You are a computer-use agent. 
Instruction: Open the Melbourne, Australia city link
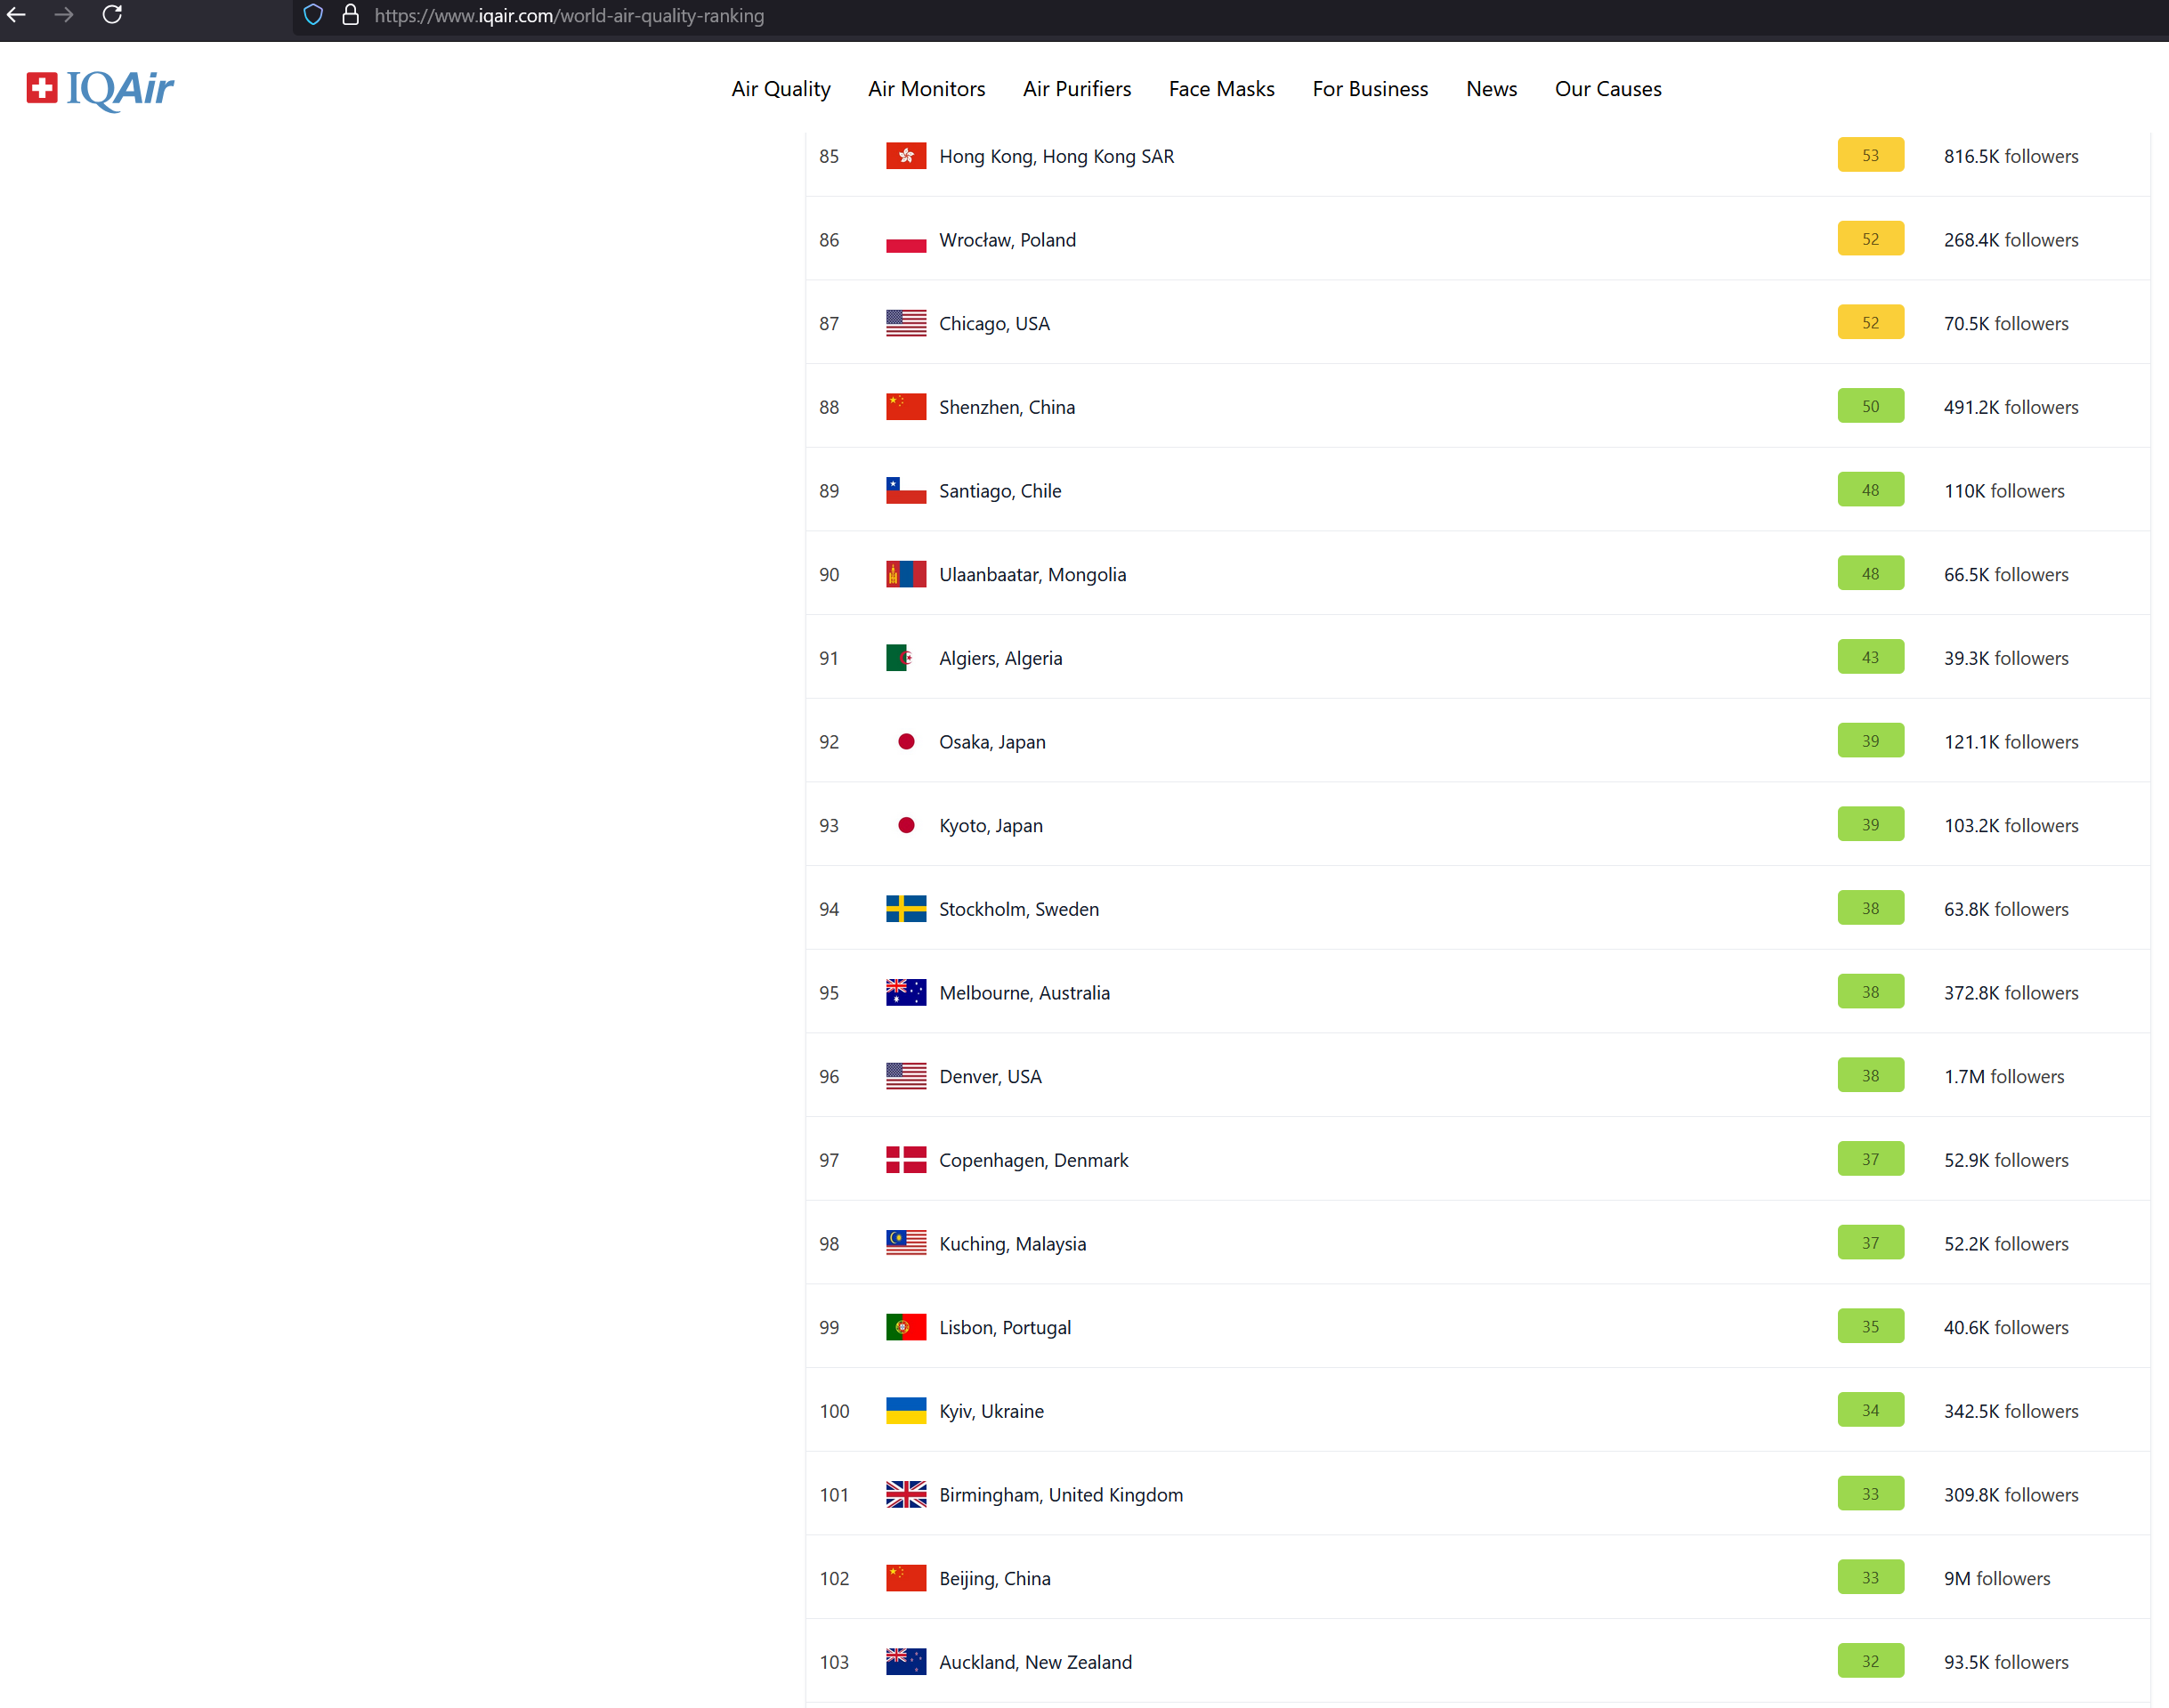click(1024, 993)
